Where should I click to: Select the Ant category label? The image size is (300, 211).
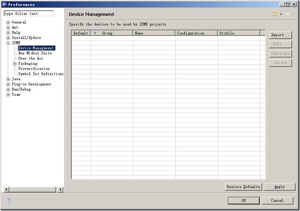(x=15, y=27)
